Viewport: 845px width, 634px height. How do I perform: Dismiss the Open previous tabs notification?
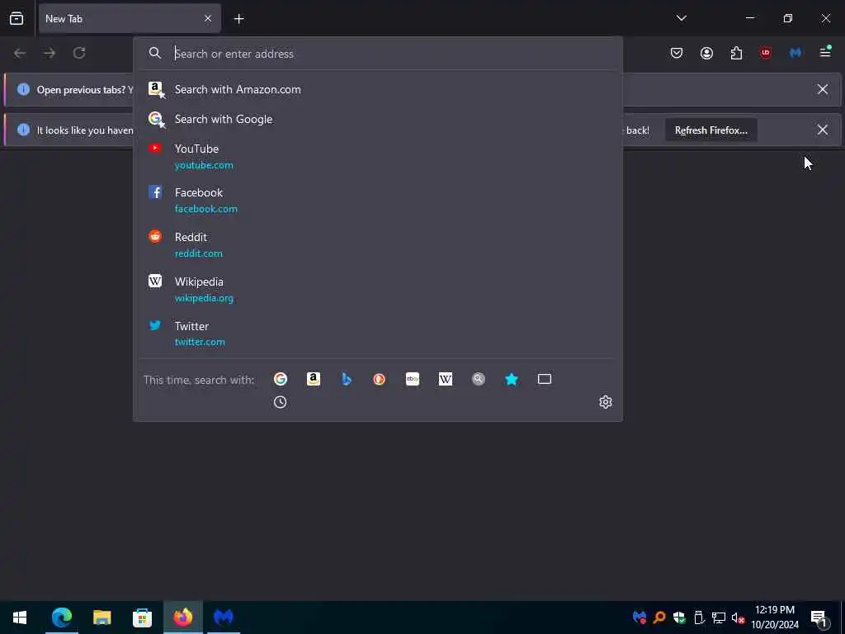[x=823, y=89]
